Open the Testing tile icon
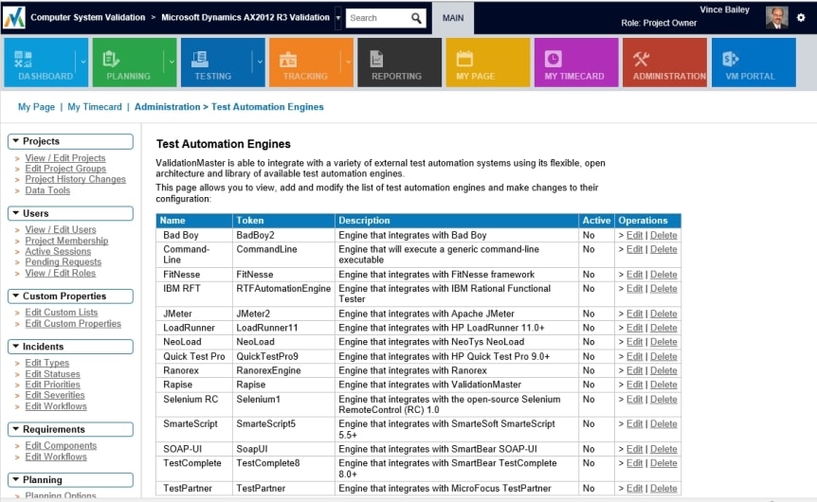 click(200, 60)
